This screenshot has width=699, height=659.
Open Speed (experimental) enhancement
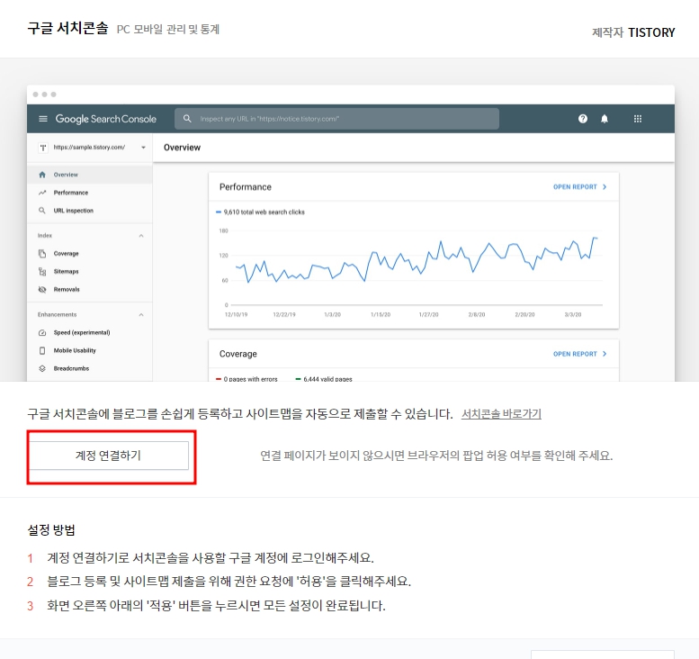pyautogui.click(x=90, y=332)
